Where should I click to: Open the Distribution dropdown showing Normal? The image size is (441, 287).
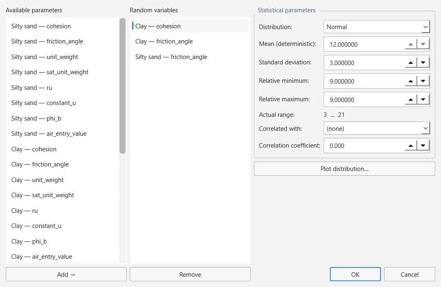click(377, 27)
